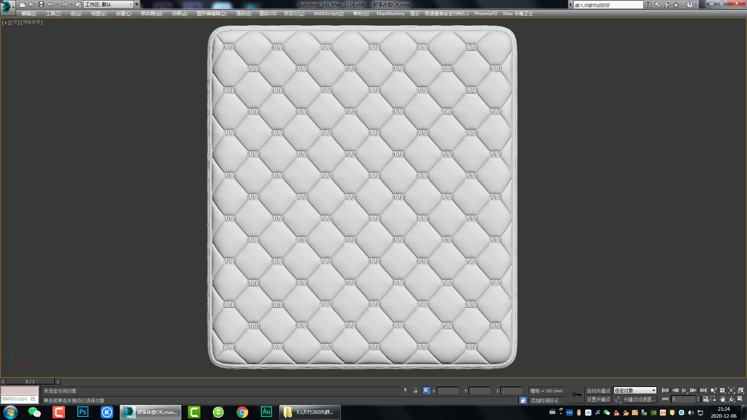Click the pink MAXScript listener color box
Viewport: 747px width, 420px height.
19,390
